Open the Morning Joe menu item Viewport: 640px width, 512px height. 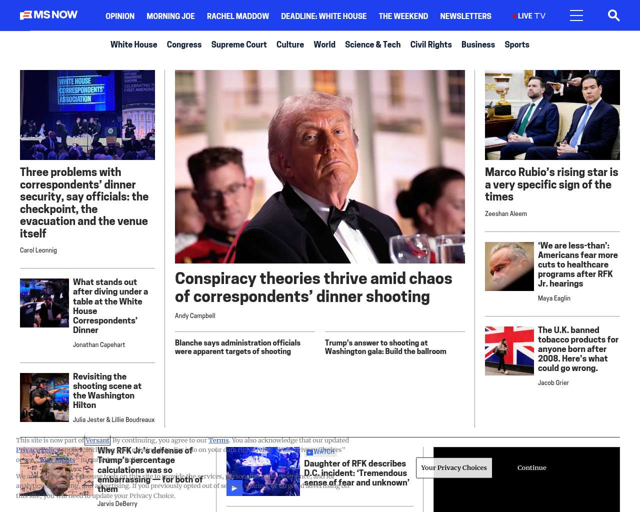pos(170,16)
